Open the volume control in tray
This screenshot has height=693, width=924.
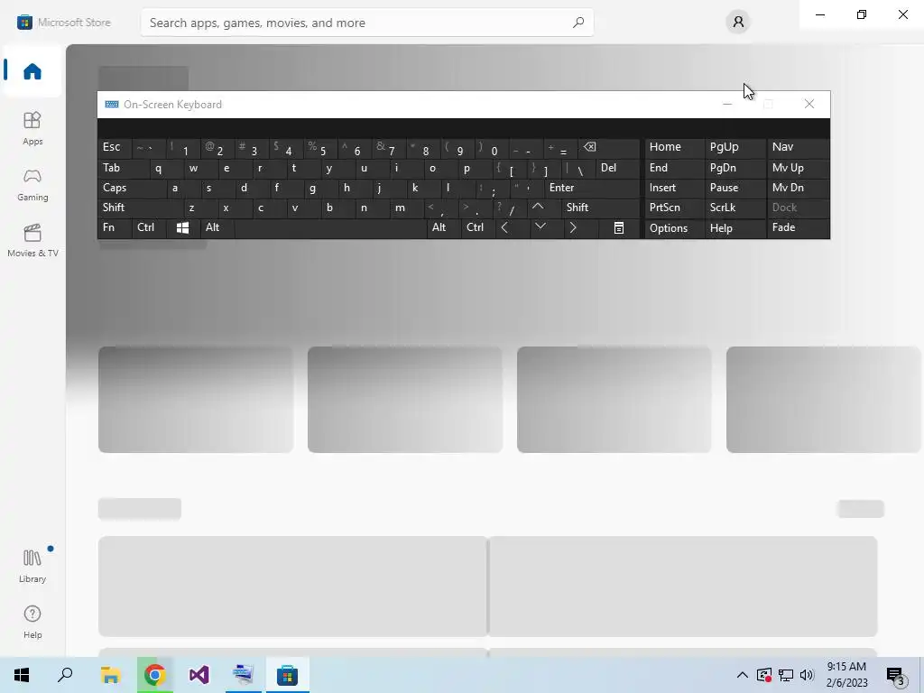coord(808,675)
